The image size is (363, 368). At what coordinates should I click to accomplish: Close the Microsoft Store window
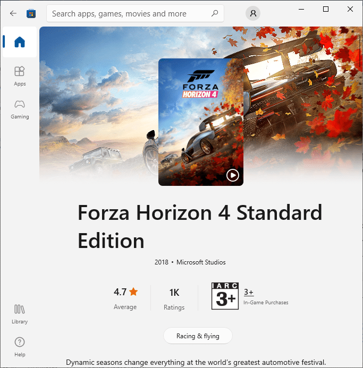(350, 9)
